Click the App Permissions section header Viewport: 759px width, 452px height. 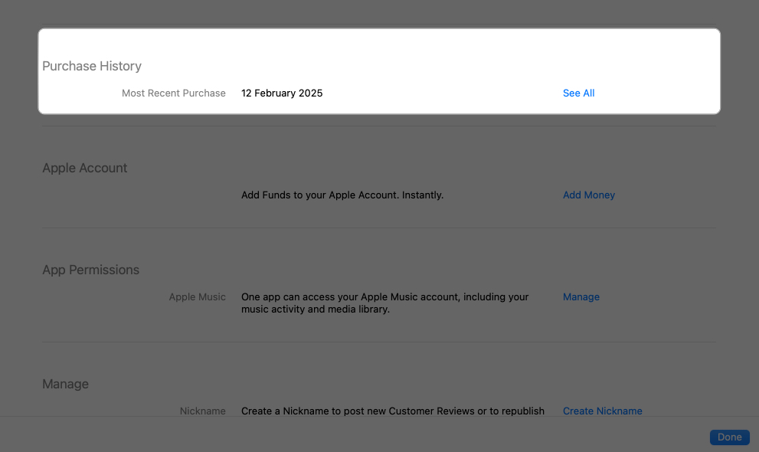90,270
